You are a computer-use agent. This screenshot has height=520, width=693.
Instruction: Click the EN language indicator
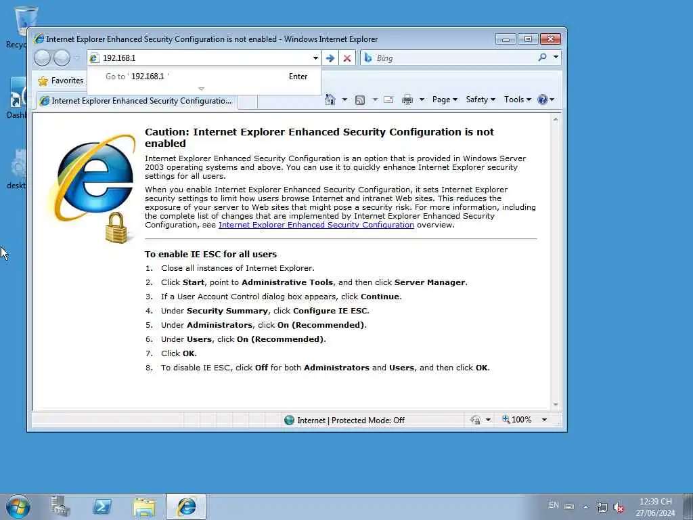coord(554,504)
